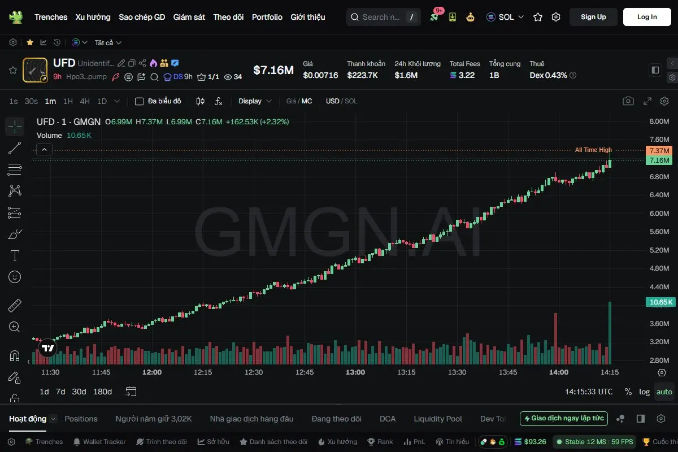Collapse the right side panel chevron
The image size is (678, 452).
click(672, 63)
